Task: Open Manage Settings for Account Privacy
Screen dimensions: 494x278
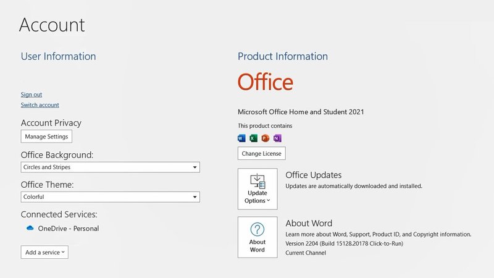Action: click(46, 137)
